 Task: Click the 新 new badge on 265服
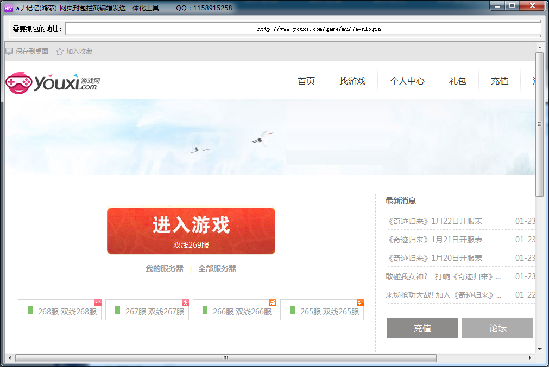359,304
